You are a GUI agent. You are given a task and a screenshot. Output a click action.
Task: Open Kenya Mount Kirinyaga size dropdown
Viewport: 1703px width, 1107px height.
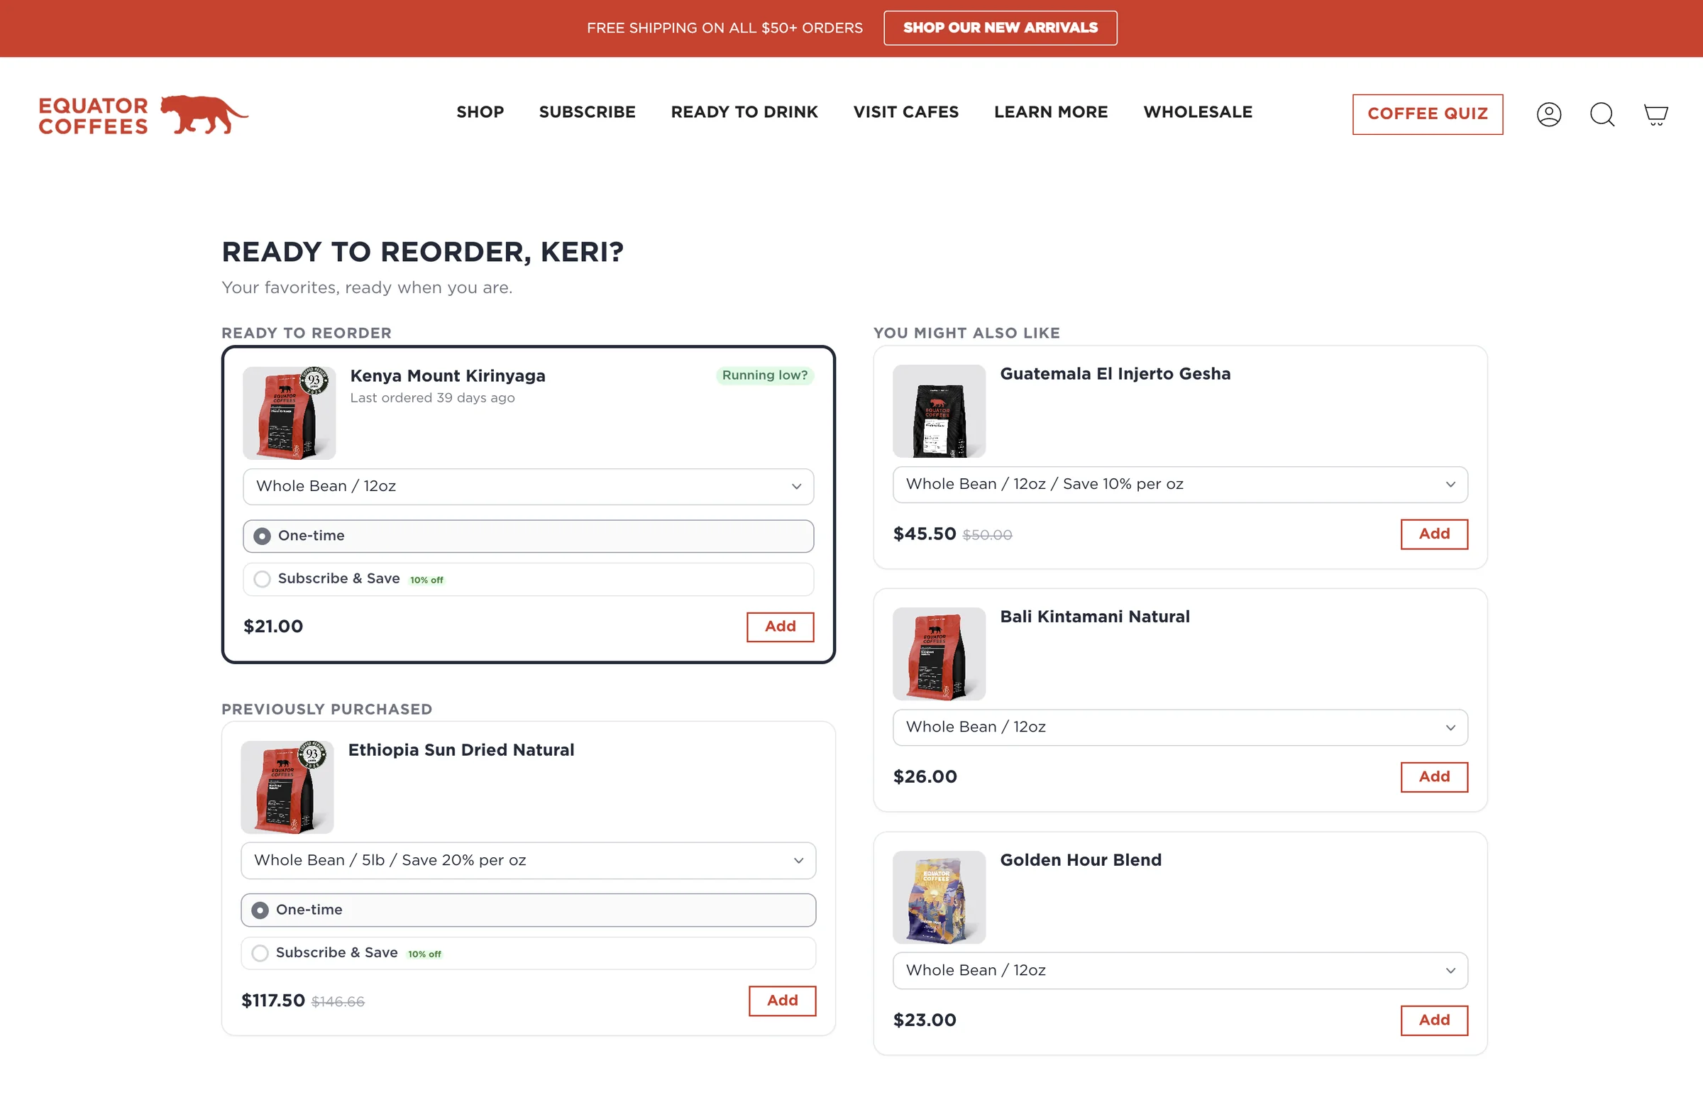click(528, 487)
